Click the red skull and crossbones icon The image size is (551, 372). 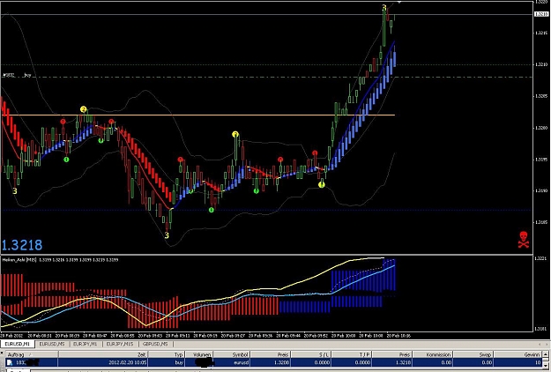524,240
